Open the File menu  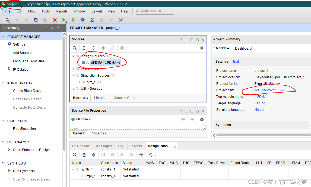[x=8, y=11]
